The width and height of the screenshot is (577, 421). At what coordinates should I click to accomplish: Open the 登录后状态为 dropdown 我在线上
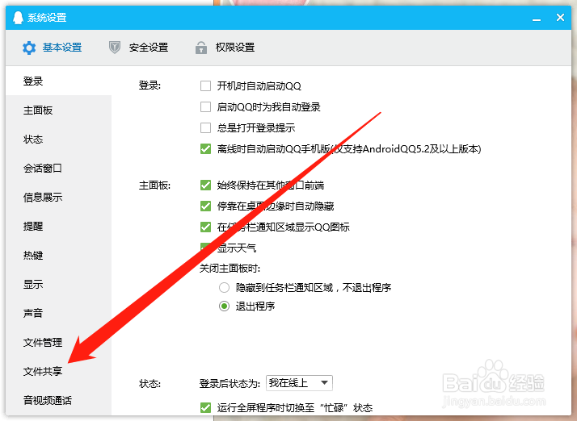299,383
